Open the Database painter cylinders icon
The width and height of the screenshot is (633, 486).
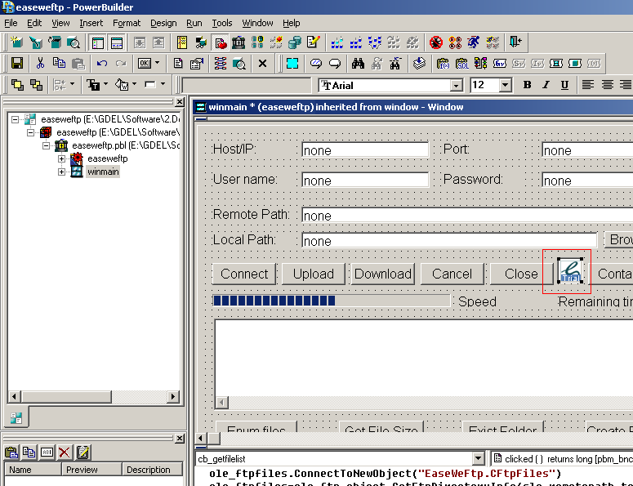click(295, 42)
